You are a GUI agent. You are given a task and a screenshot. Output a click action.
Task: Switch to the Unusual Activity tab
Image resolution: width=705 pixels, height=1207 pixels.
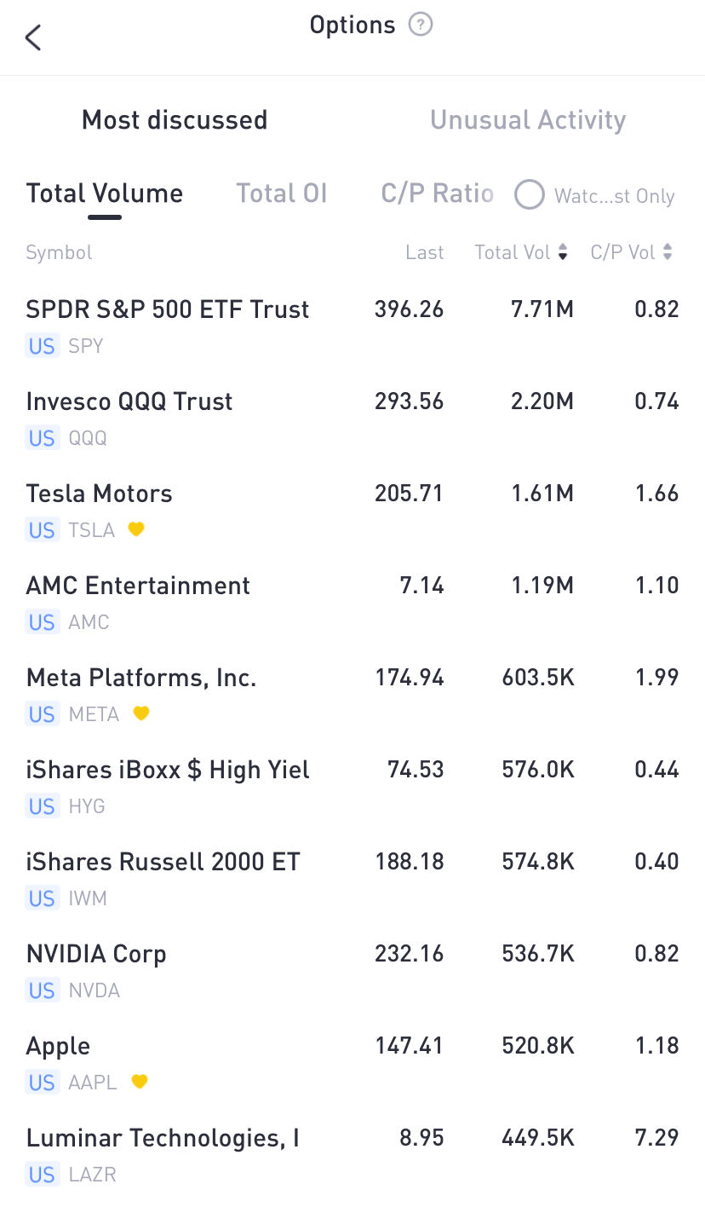[528, 120]
